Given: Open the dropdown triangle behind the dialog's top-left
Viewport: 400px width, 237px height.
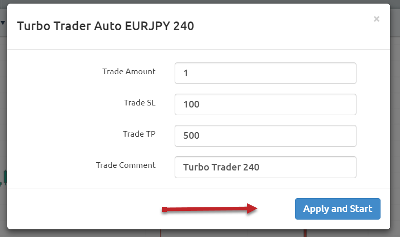Looking at the screenshot, I should (3, 23).
